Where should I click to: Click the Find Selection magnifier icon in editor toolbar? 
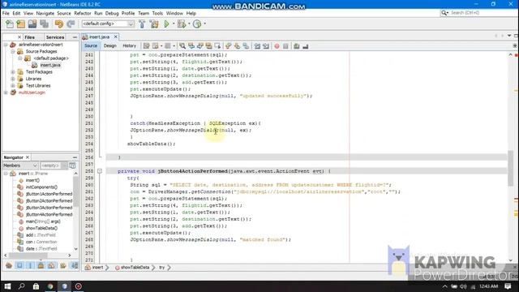(182, 46)
